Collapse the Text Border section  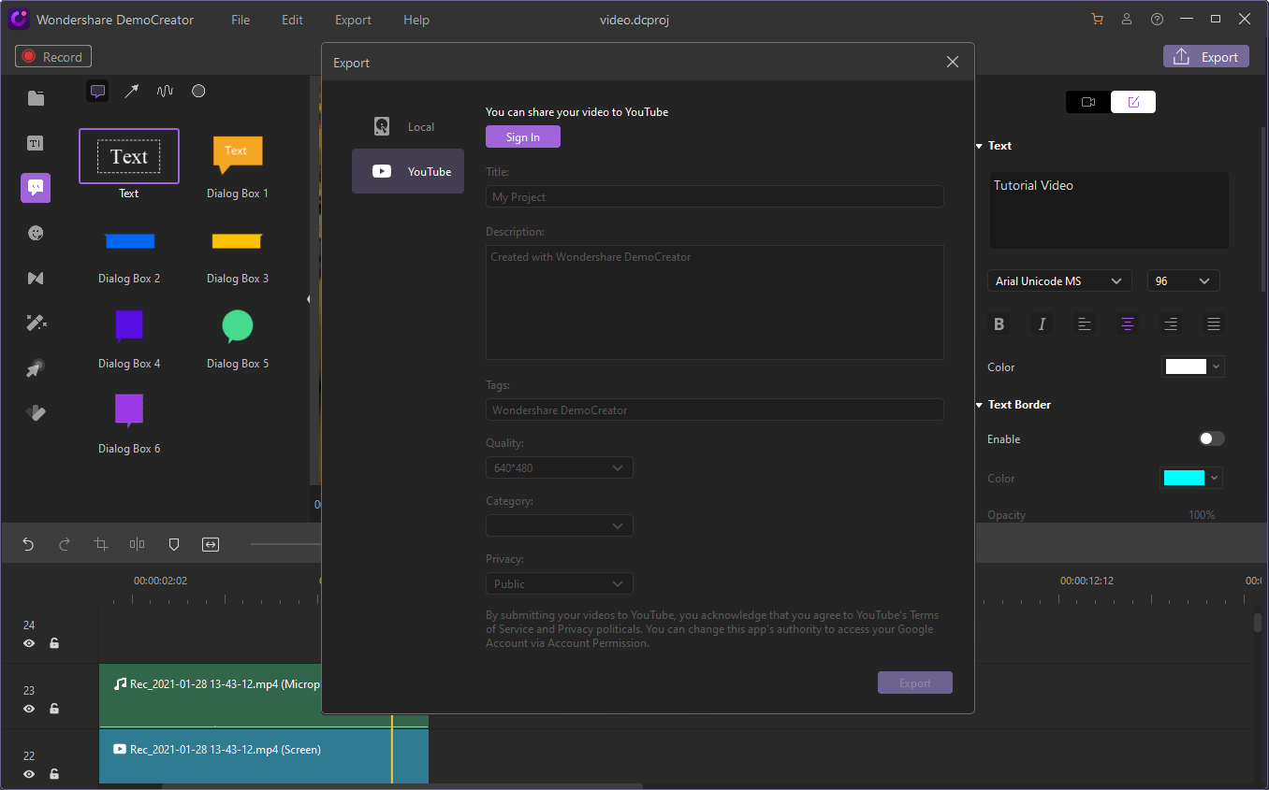[979, 405]
